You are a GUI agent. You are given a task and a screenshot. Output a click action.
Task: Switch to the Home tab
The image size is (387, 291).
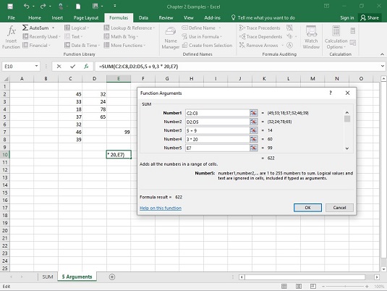pyautogui.click(x=35, y=18)
